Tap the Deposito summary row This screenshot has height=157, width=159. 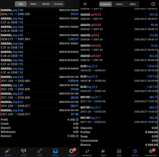pos(119,128)
